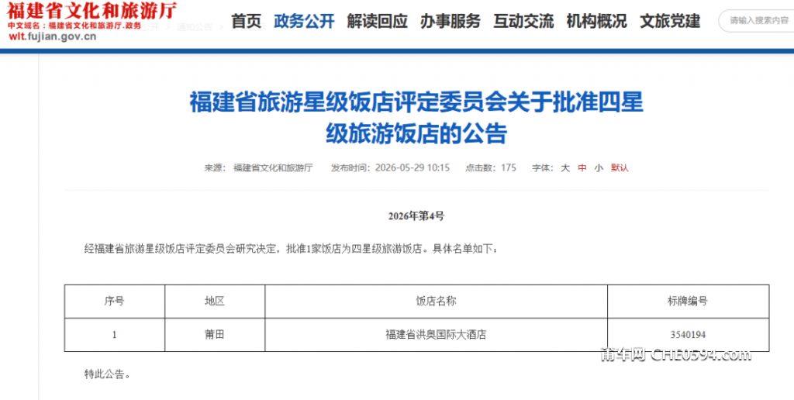Screen dimensions: 794x400
Task: Open the 首页 navigation item
Action: point(247,21)
